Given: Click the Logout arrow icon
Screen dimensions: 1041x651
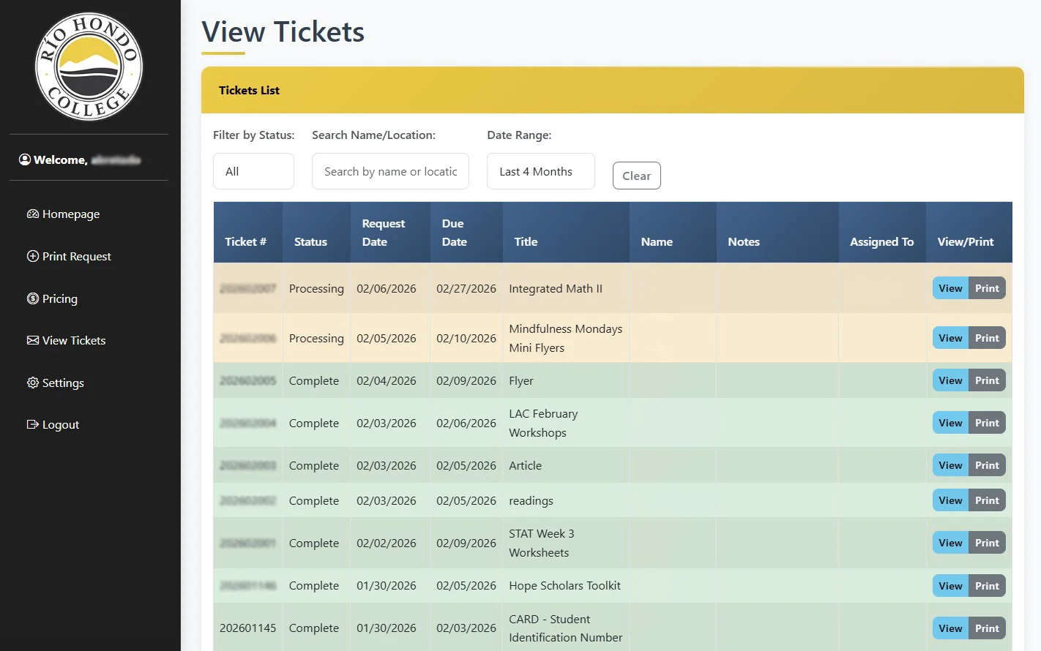Looking at the screenshot, I should [33, 424].
